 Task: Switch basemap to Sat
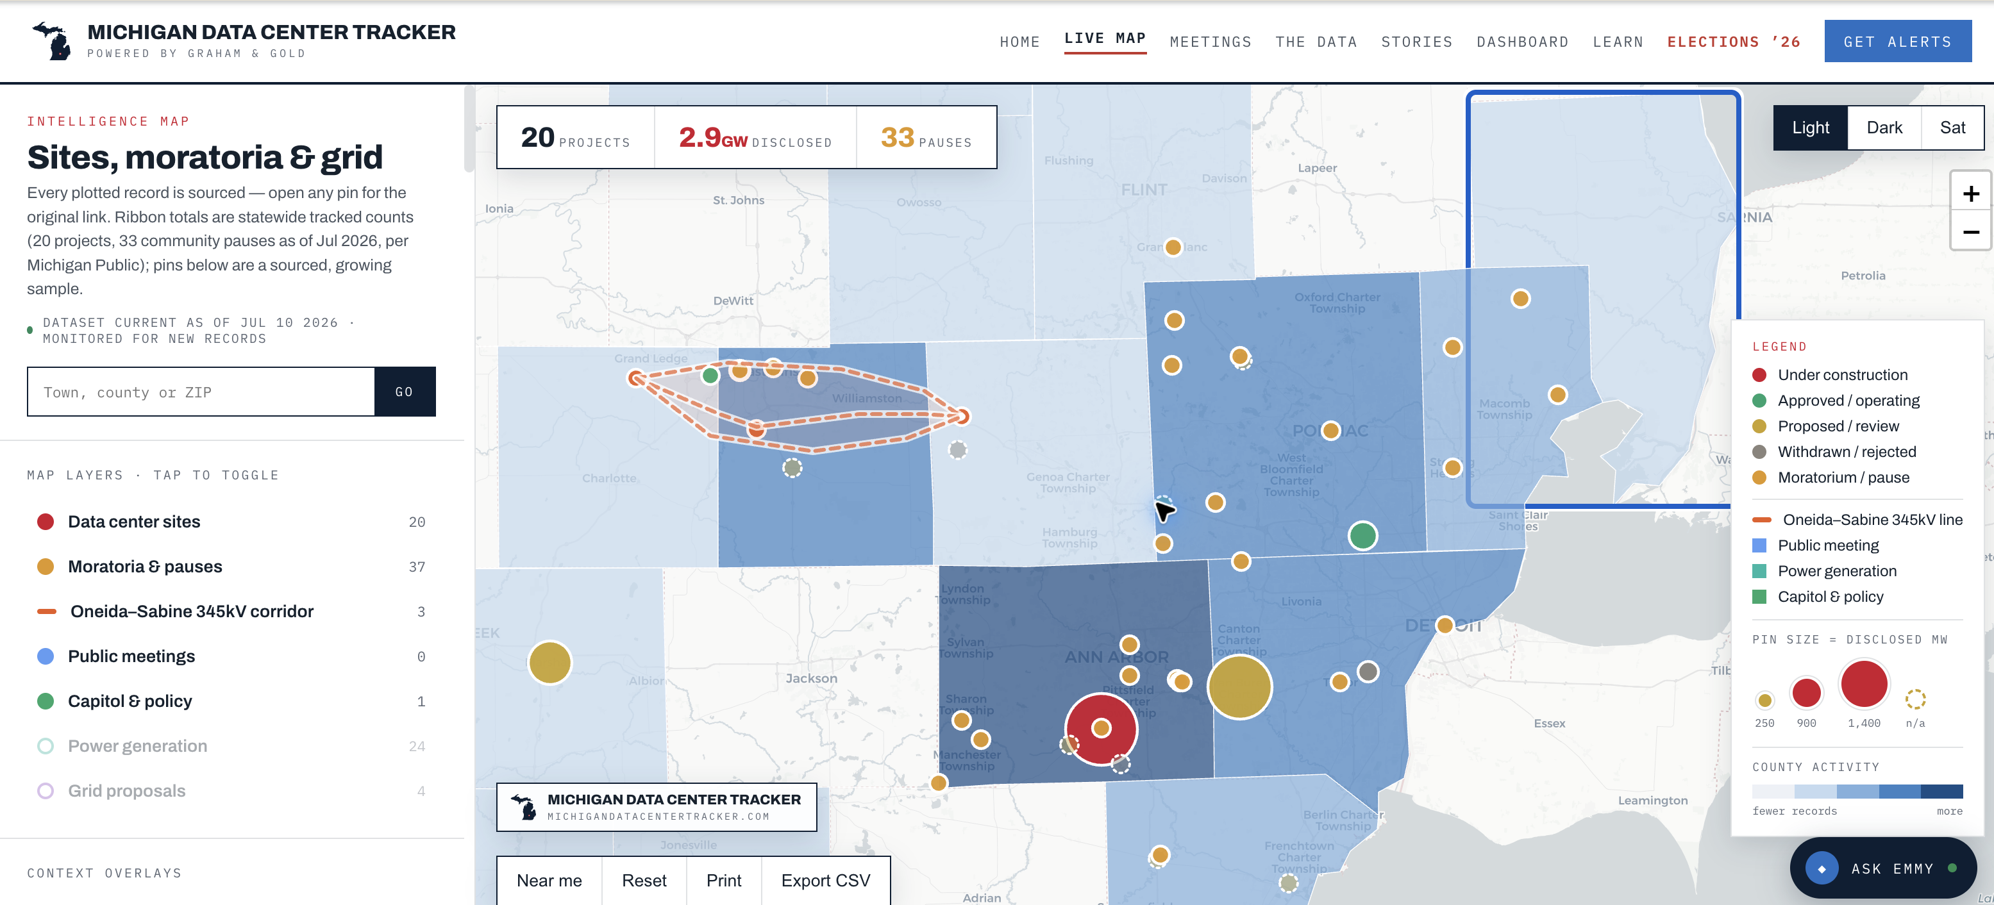coord(1952,128)
